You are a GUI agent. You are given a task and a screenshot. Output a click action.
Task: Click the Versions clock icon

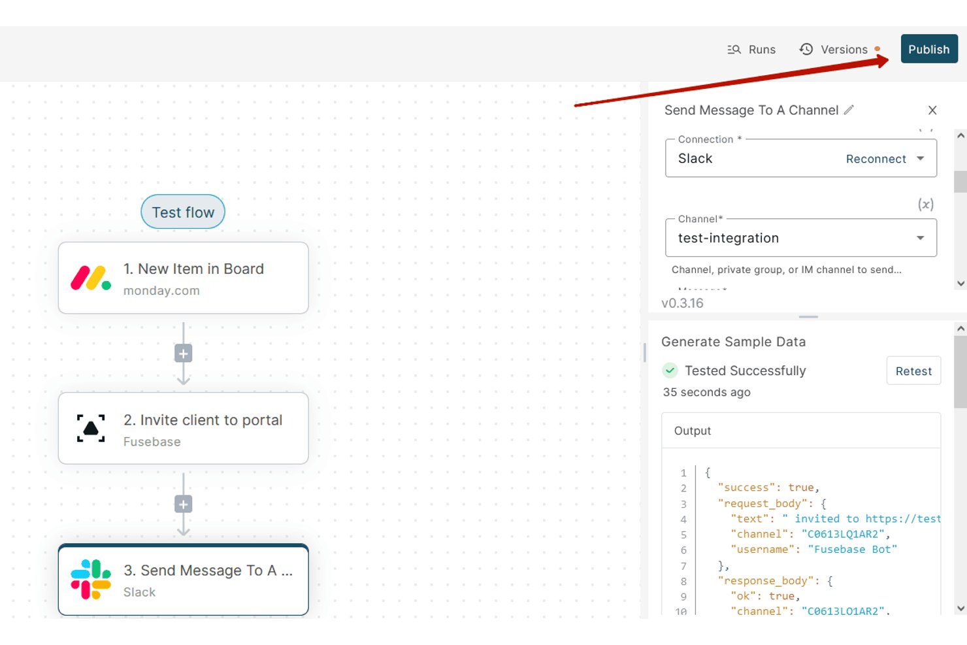click(806, 49)
